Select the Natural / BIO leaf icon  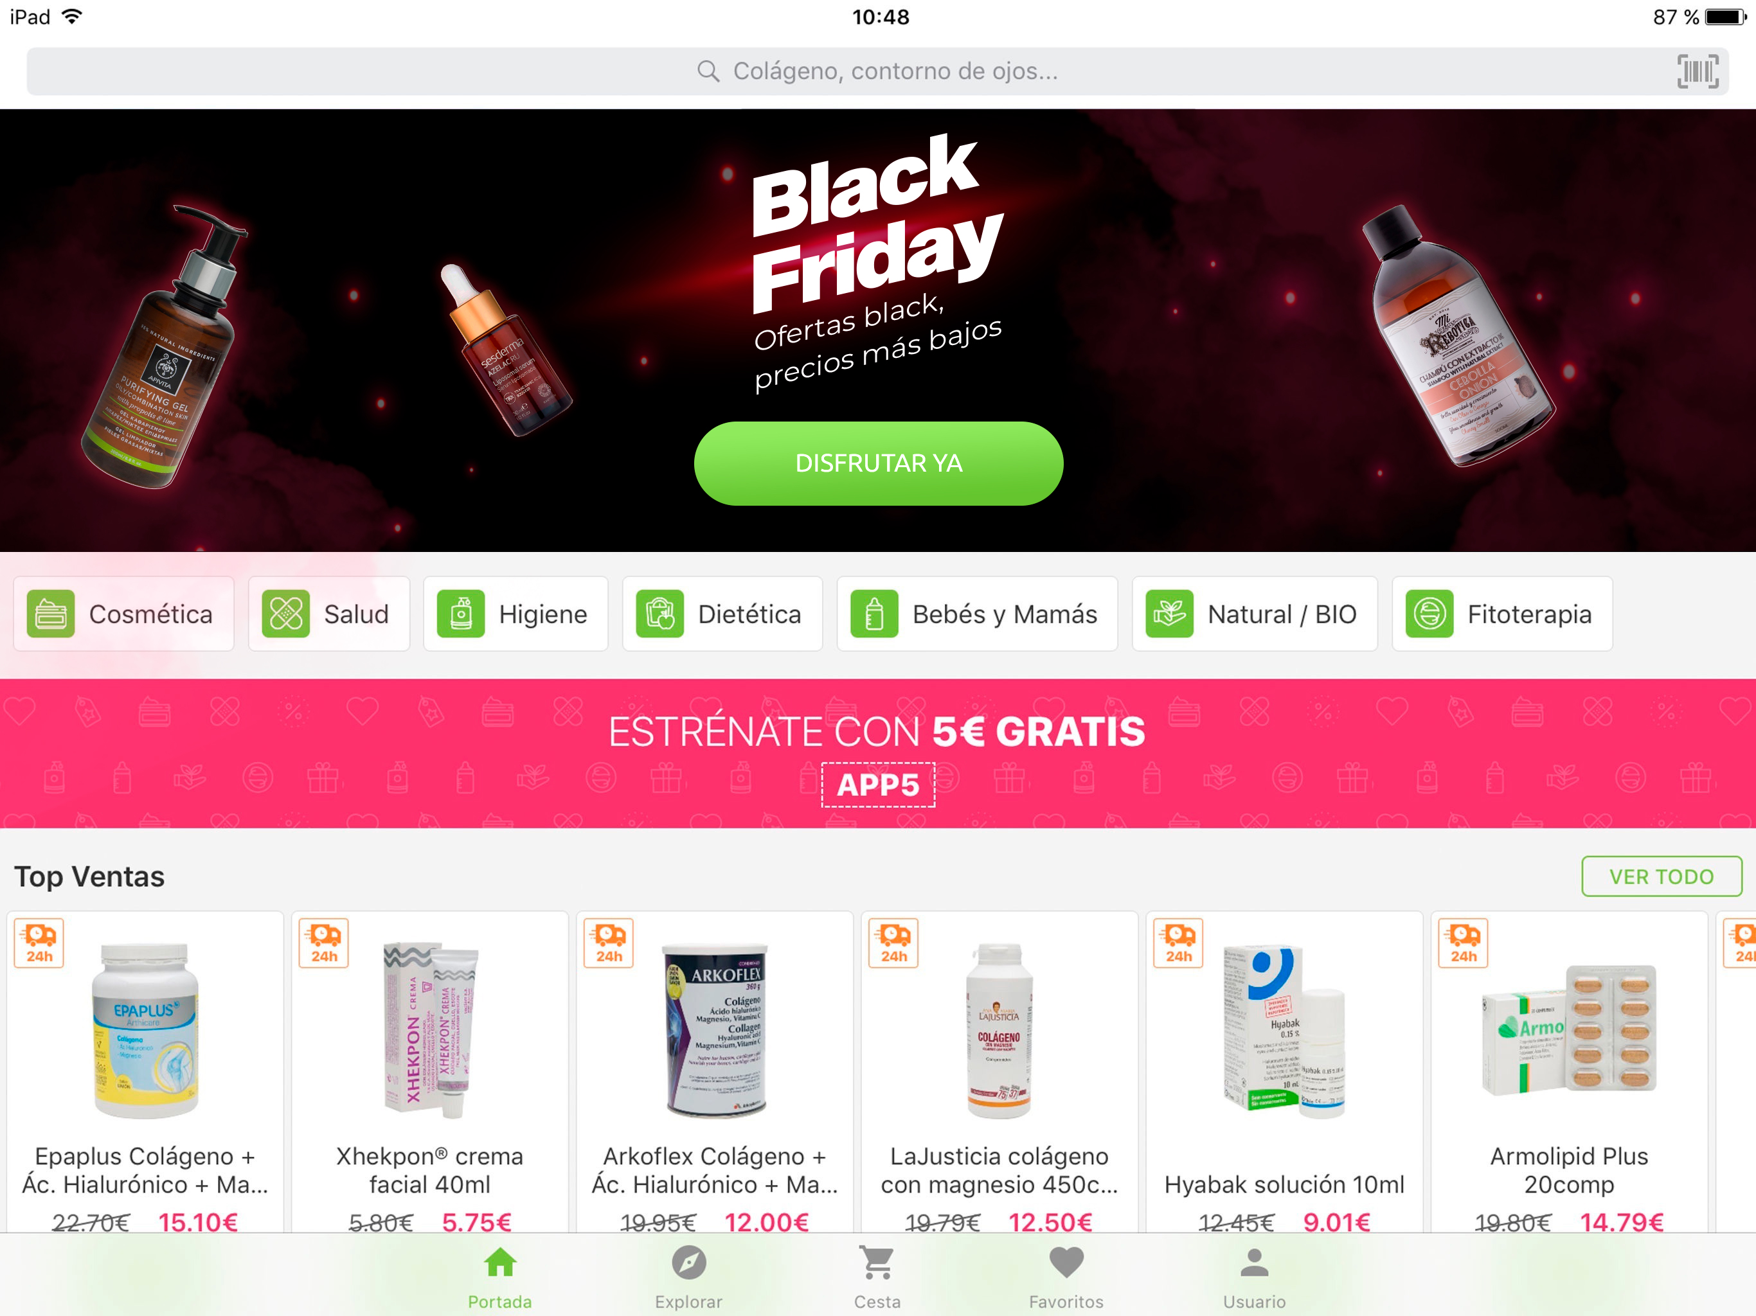[1169, 614]
